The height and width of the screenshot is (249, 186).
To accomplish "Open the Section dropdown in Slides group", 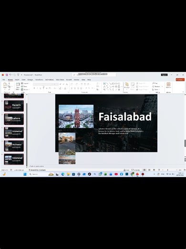I will click(x=25, y=90).
